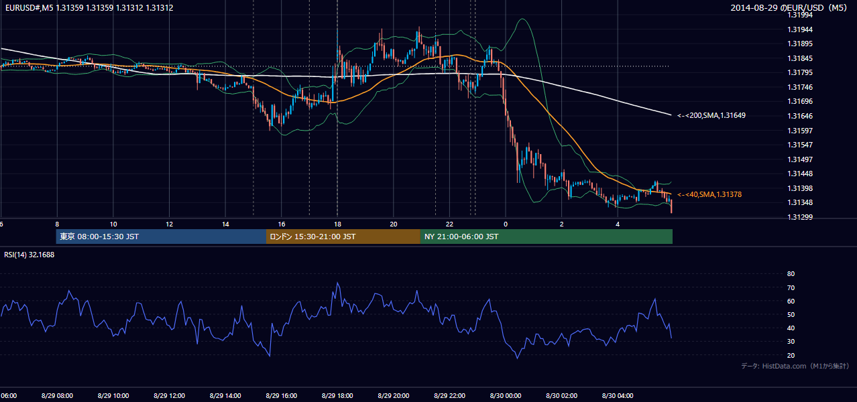Click hour tick 16 under the price chart
Image resolution: width=857 pixels, height=402 pixels.
point(282,224)
